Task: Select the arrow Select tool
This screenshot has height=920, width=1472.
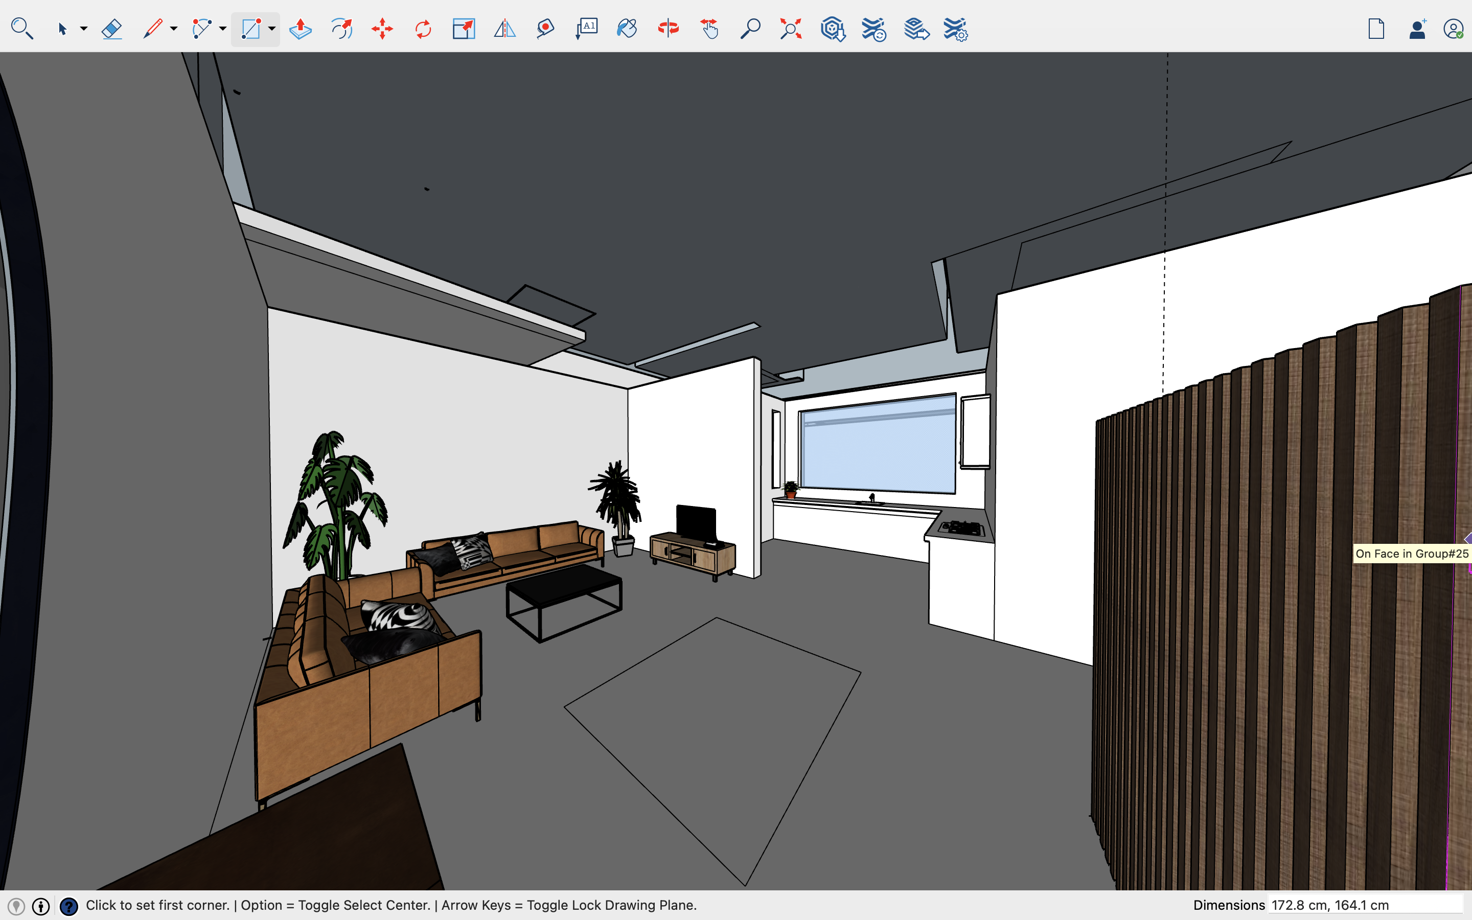Action: tap(62, 29)
